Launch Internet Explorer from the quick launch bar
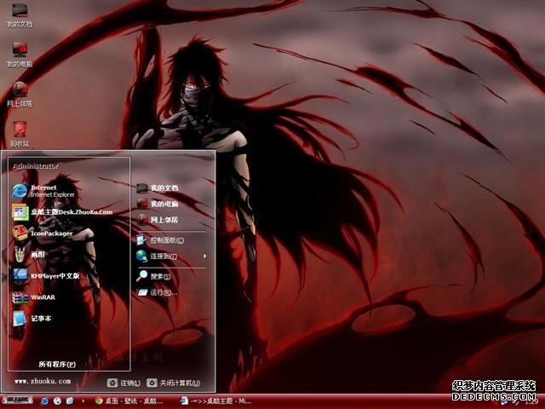This screenshot has height=409, width=545. [x=44, y=401]
